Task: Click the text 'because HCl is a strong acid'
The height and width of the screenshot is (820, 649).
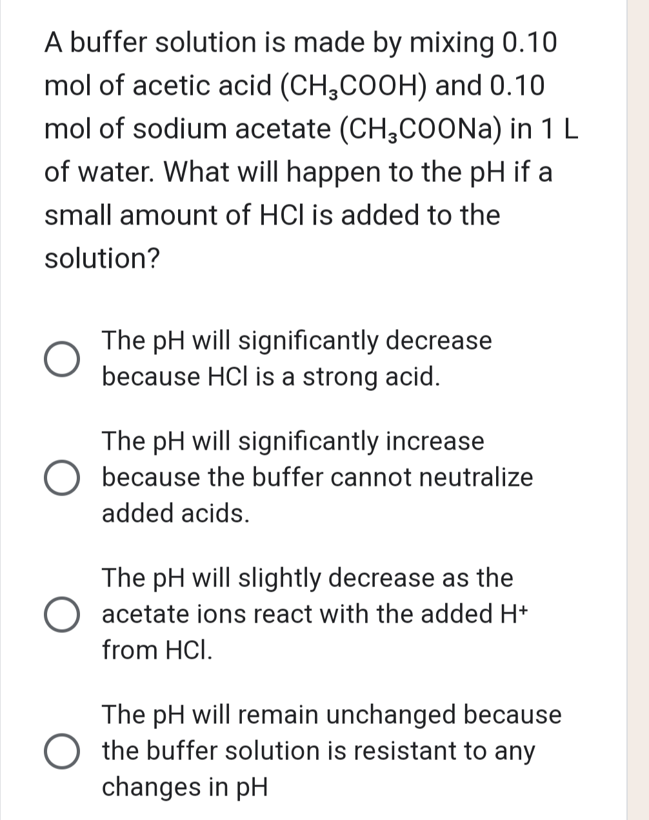Action: point(270,377)
